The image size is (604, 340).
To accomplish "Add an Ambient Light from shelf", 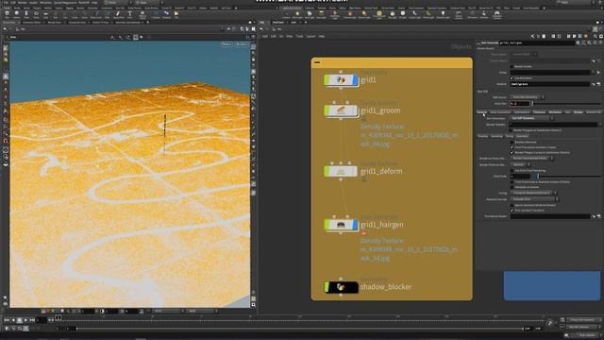I will (443, 14).
